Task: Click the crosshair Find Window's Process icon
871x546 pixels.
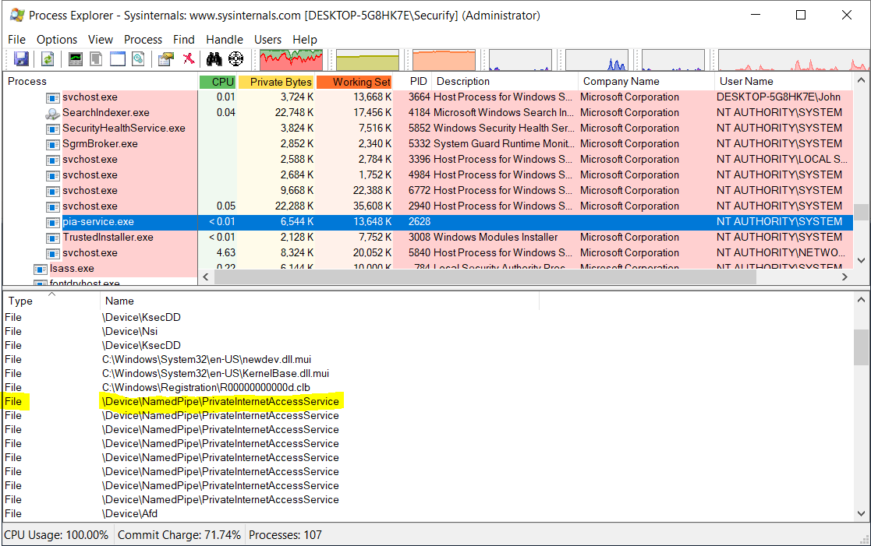Action: pos(236,59)
